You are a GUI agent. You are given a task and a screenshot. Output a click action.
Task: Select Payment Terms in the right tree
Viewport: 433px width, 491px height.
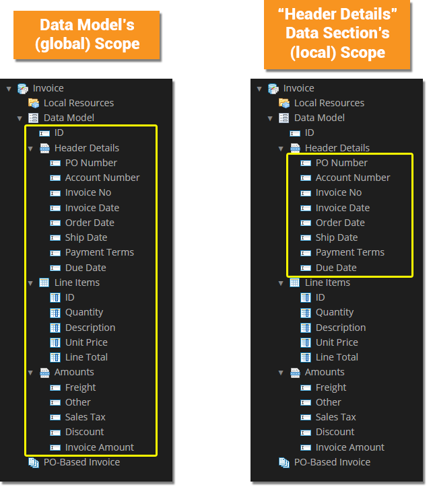coord(349,252)
